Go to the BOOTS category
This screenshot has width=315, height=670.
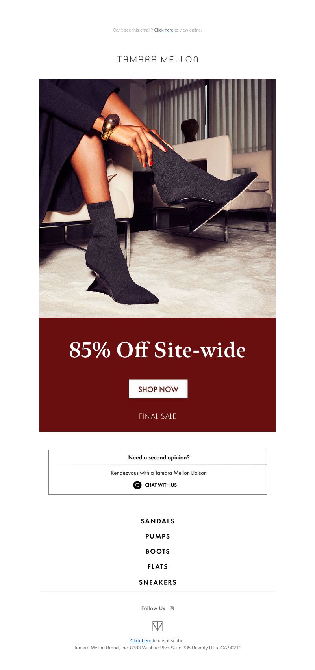(x=157, y=551)
